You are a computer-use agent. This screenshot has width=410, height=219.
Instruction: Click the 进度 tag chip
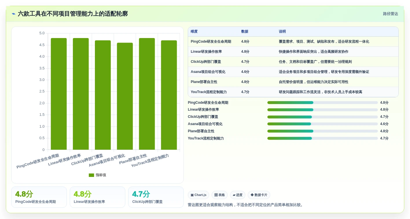pos(238,195)
